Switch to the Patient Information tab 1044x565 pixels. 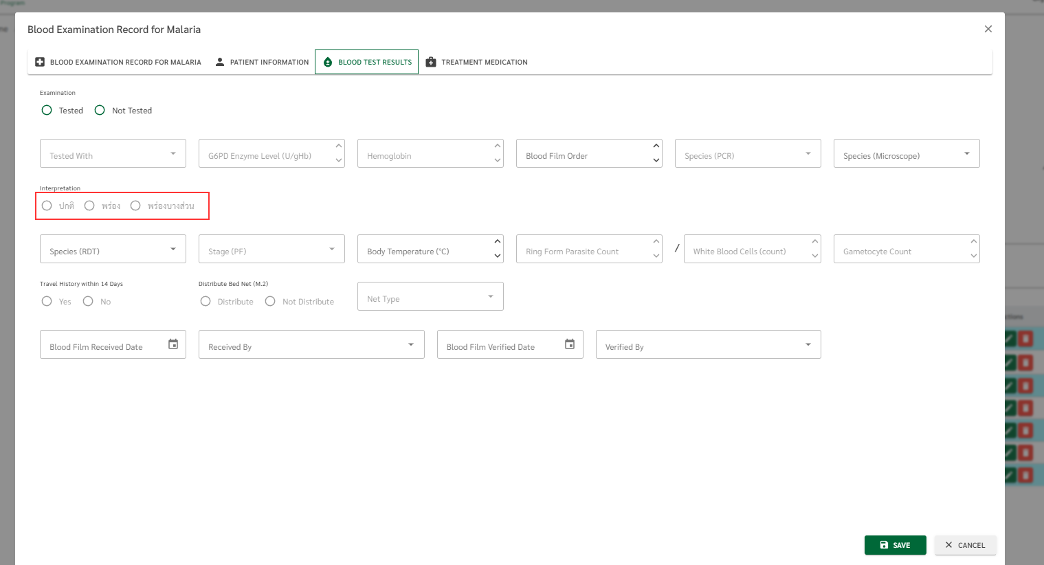tap(262, 62)
